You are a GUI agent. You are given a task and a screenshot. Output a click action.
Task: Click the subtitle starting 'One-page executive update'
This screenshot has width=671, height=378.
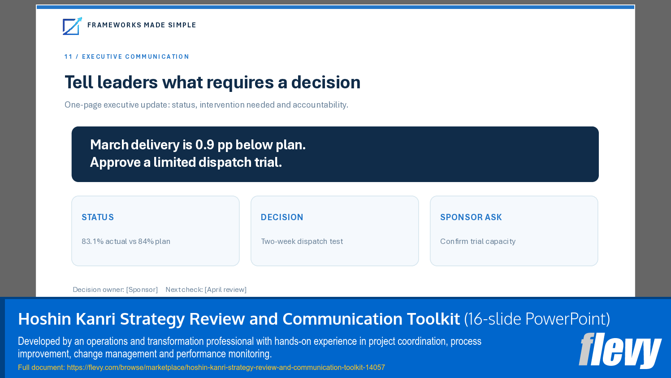pyautogui.click(x=206, y=105)
